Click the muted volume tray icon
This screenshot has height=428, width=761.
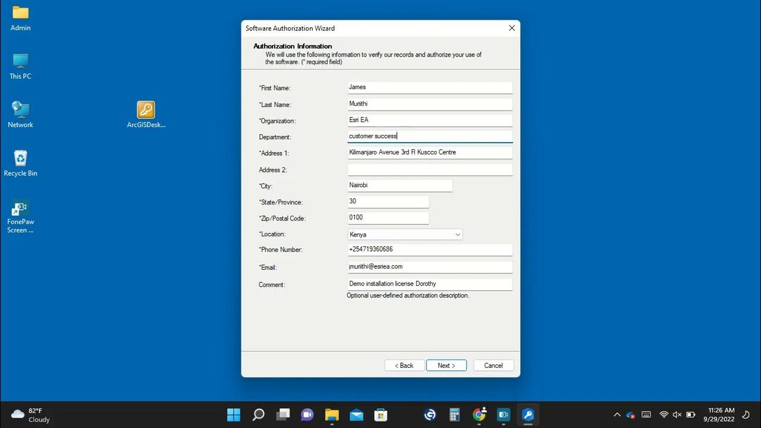(x=677, y=414)
